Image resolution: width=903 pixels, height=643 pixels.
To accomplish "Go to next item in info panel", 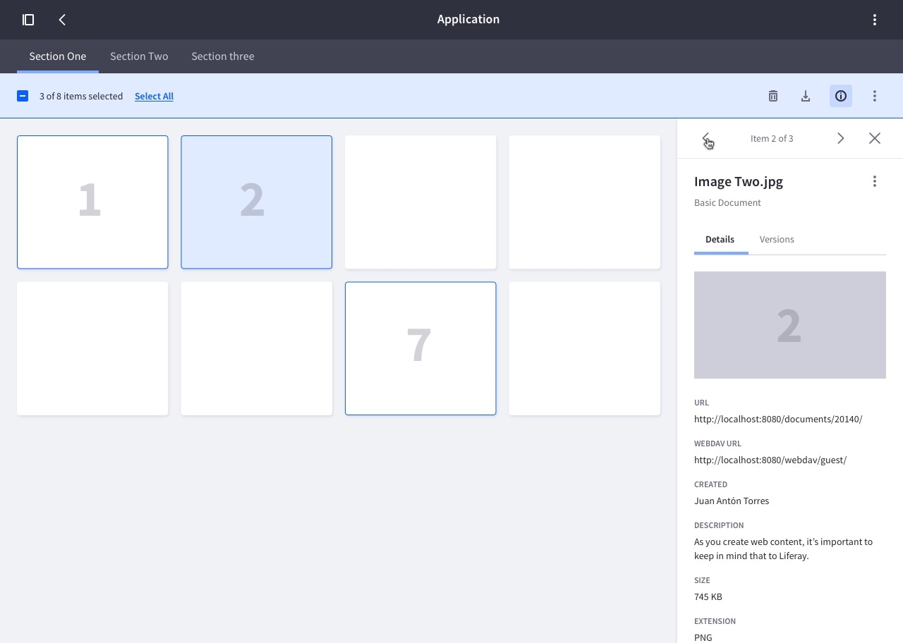I will pyautogui.click(x=840, y=138).
